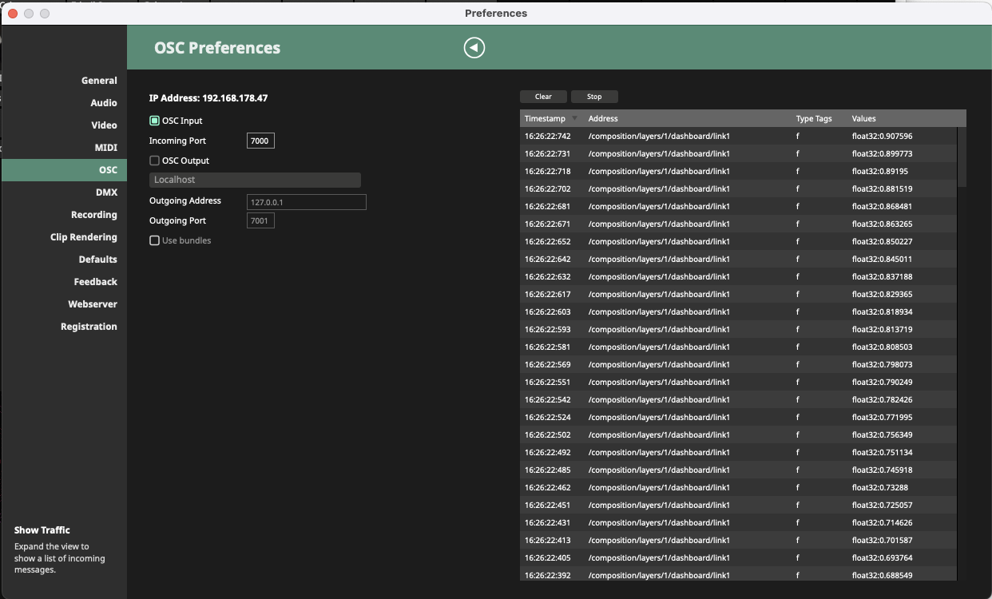The image size is (992, 599).
Task: Select the message row timestamped 16:26:22:742
Action: 738,136
